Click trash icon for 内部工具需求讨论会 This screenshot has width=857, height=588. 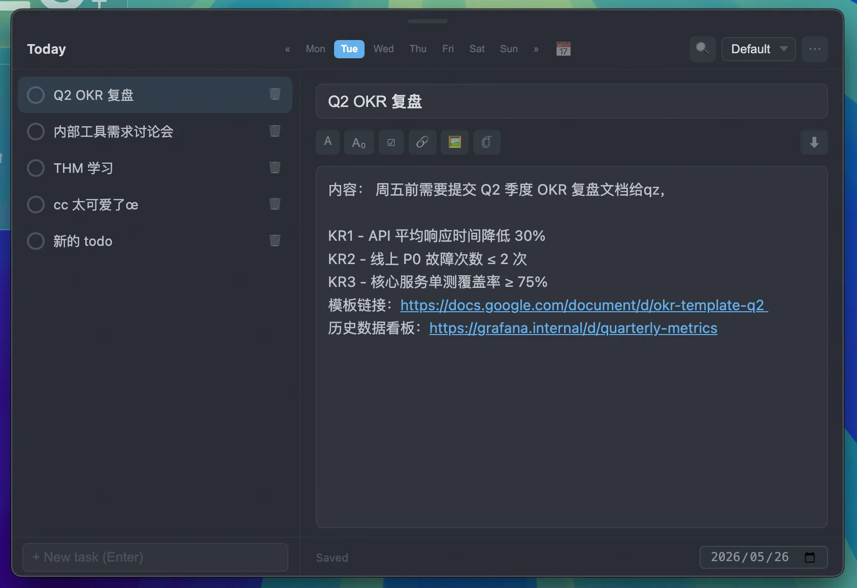(275, 131)
